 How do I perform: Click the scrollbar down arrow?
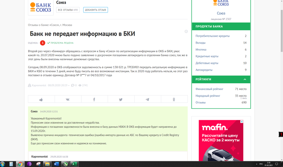282,160
